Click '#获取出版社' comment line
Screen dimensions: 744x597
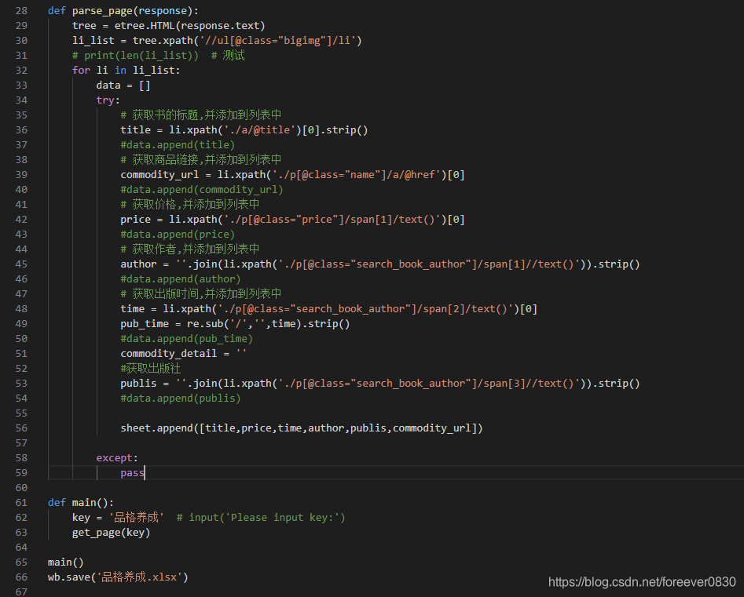pos(150,368)
